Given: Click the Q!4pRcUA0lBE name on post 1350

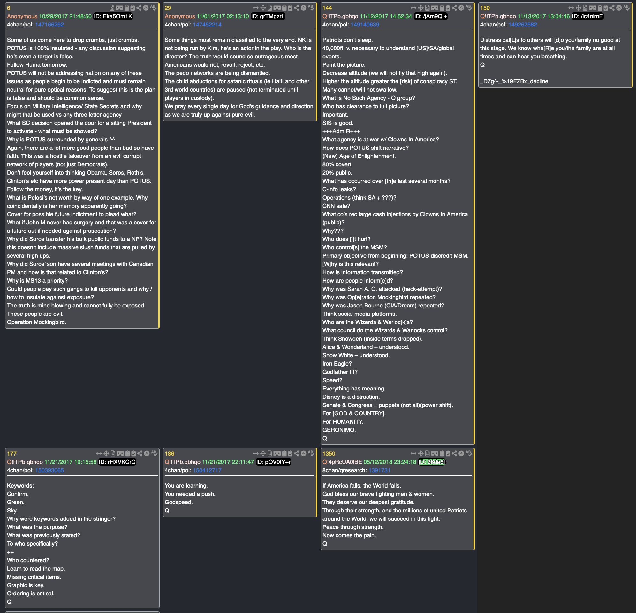Looking at the screenshot, I should (x=342, y=462).
